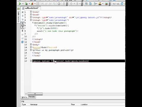Click fold marker on highlighted line 19

pos(31,61)
